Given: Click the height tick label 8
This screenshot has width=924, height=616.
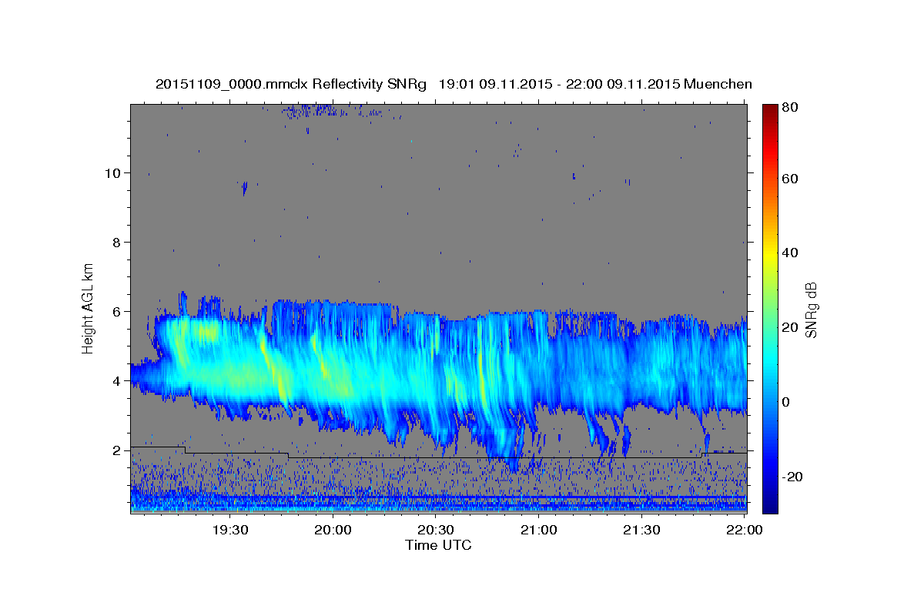Looking at the screenshot, I should coord(115,243).
